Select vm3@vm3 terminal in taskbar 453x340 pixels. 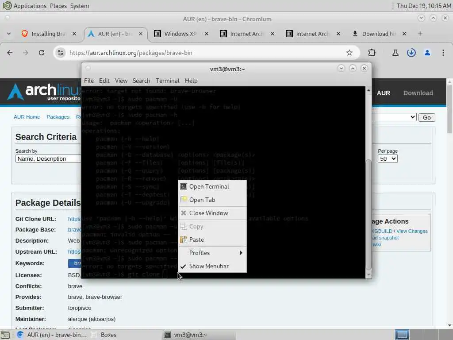tap(199, 335)
